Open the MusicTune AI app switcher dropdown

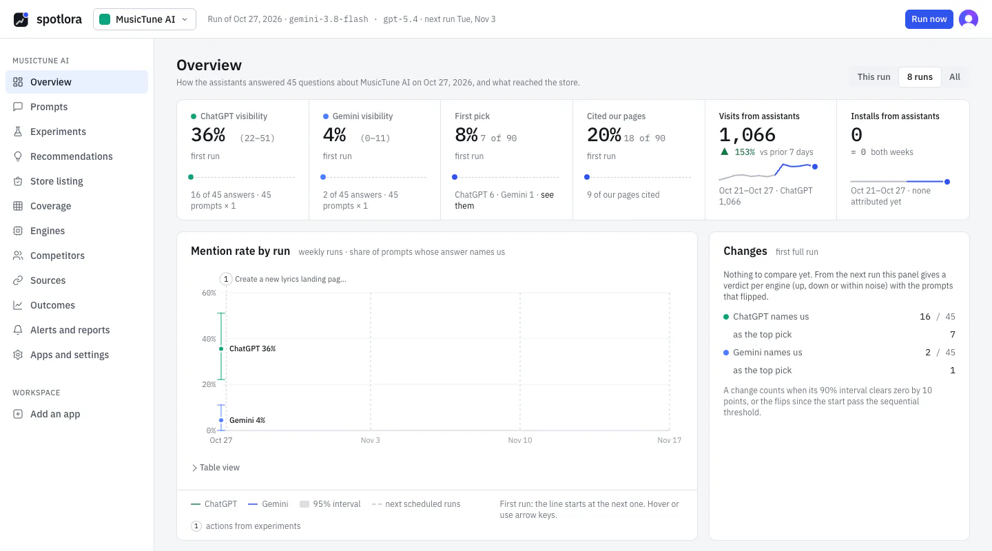point(145,19)
